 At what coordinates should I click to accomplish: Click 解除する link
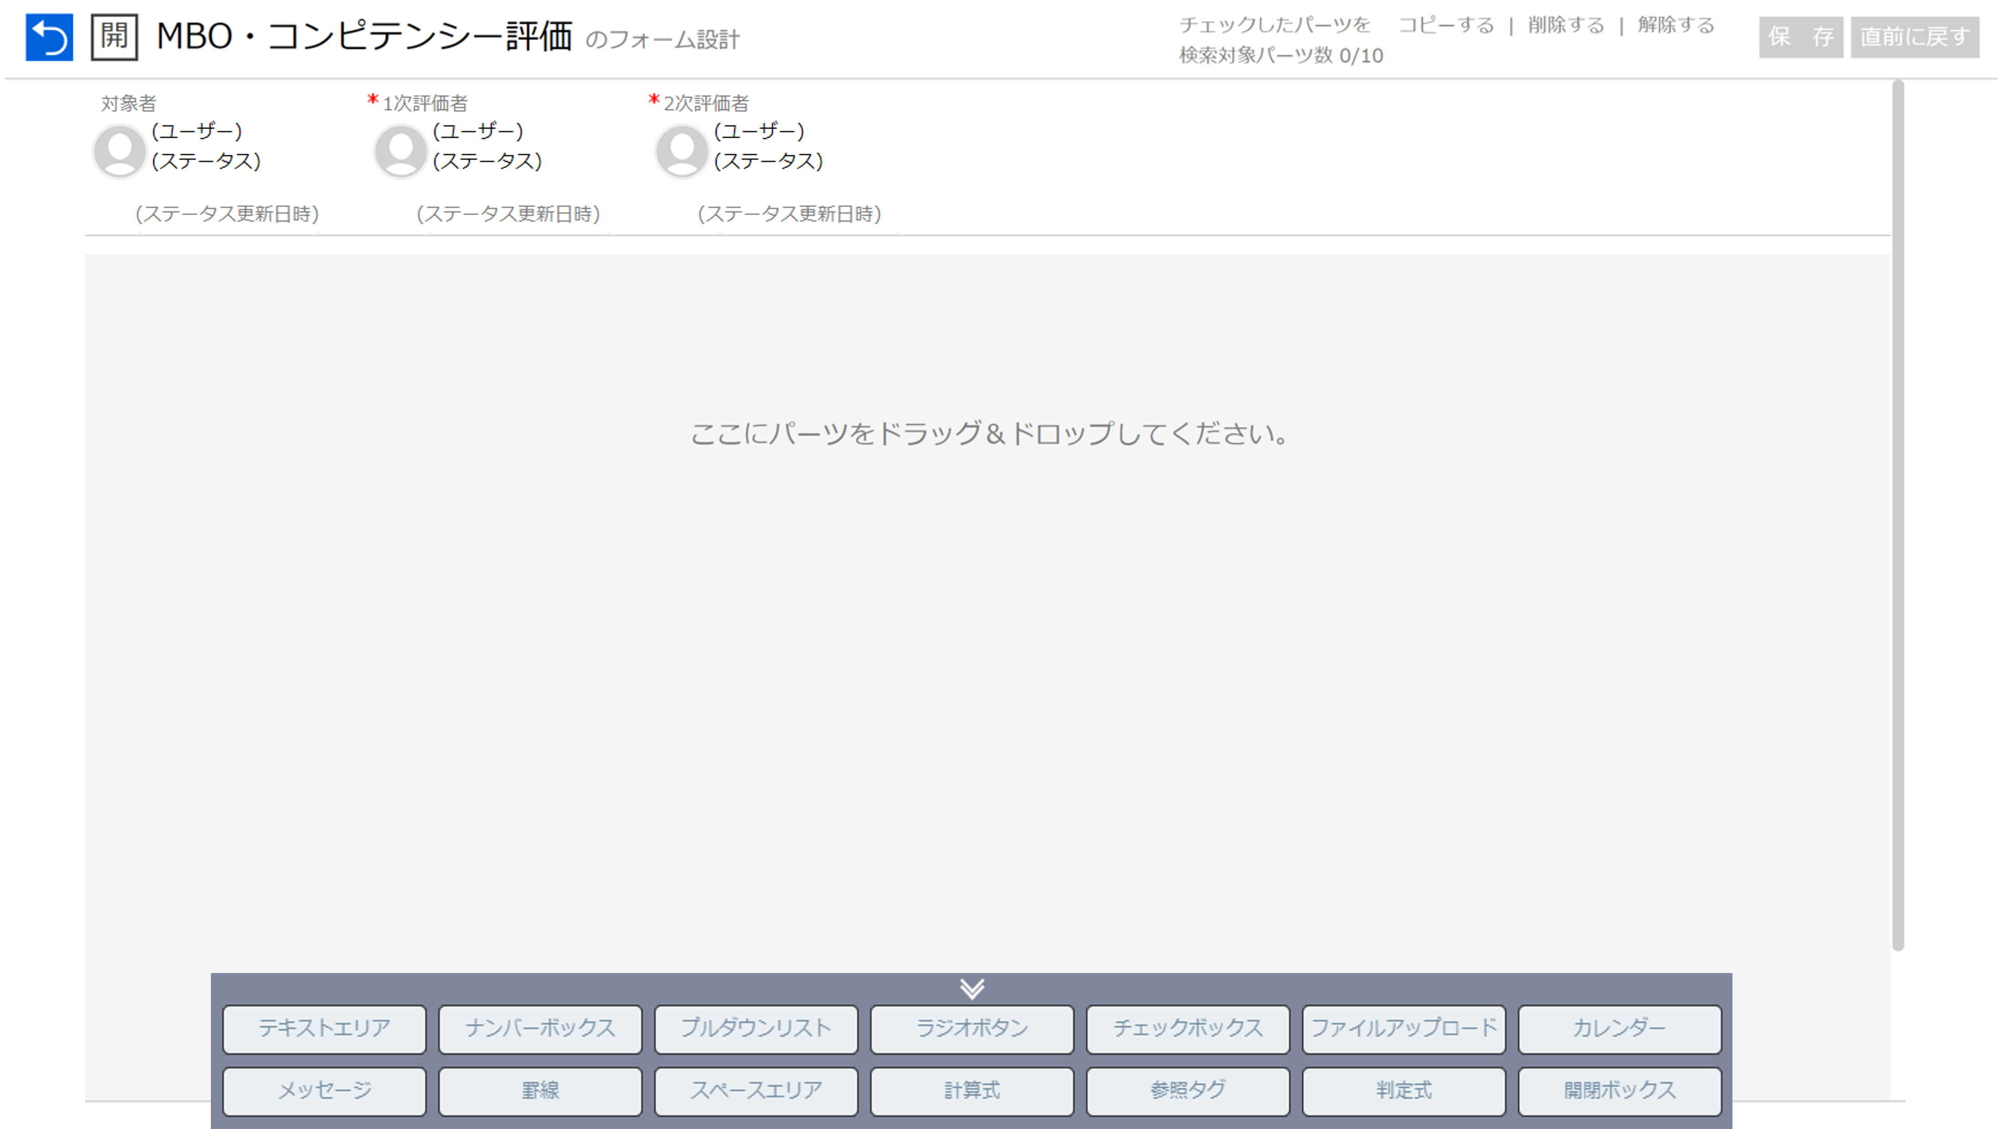(1675, 26)
